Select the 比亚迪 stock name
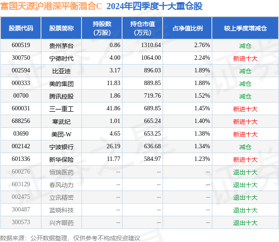 click(x=61, y=71)
